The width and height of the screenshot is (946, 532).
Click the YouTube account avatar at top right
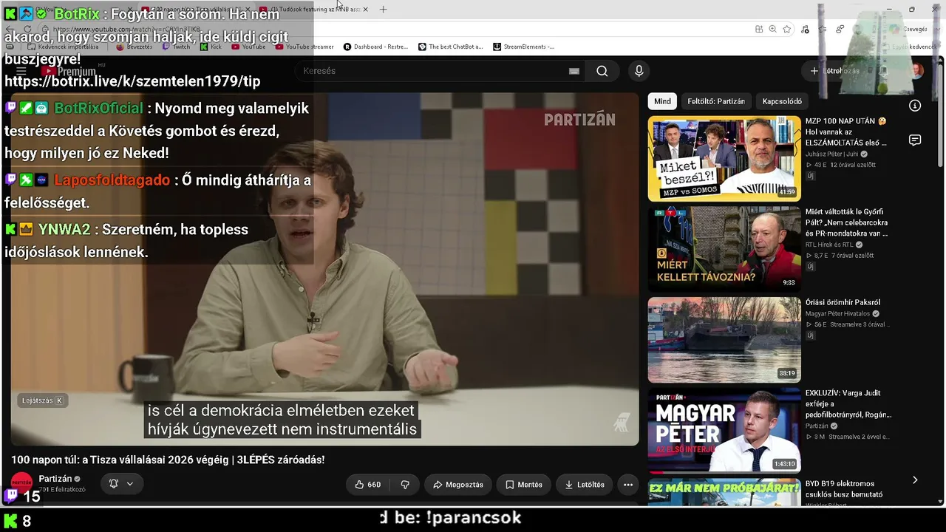(916, 71)
